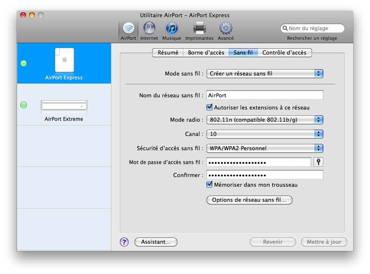
Task: Close the AirPort utility window
Action: click(x=23, y=15)
